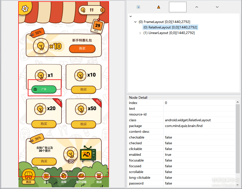Click the down arrow in the hierarchy toolbar

click(x=217, y=7)
